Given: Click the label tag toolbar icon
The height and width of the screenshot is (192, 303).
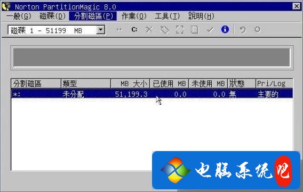Looking at the screenshot, I should pyautogui.click(x=164, y=30).
